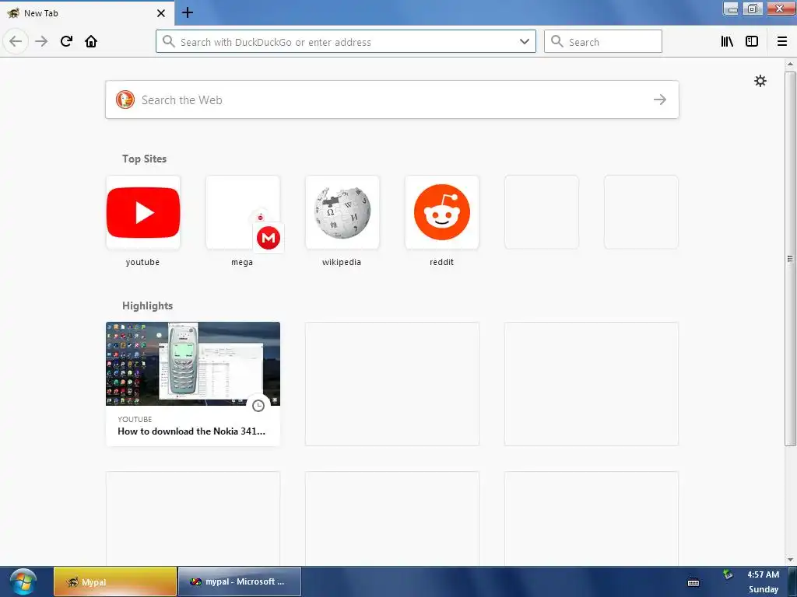Viewport: 797px width, 597px height.
Task: Click the 'youtube' label under top sites
Action: (143, 262)
